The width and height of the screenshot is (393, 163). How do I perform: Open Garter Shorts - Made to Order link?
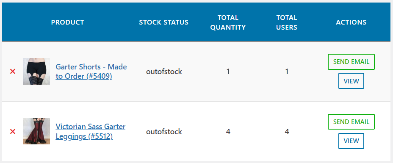click(x=91, y=72)
